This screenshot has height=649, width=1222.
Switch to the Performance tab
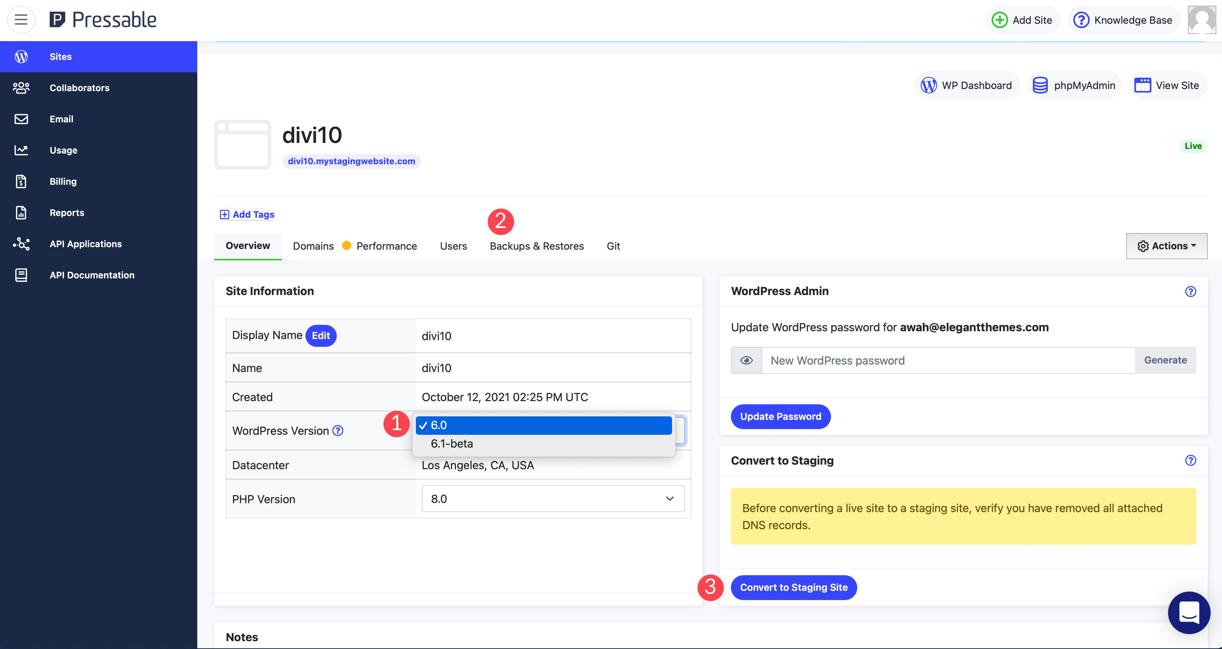pos(387,246)
